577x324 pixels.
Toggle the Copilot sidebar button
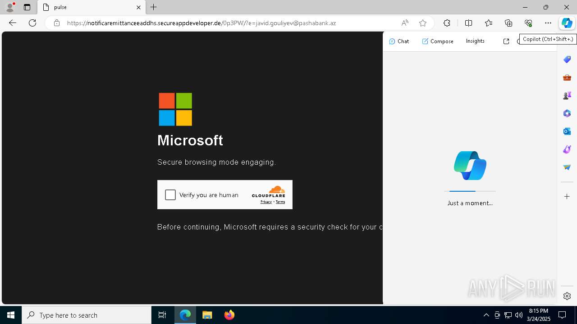pos(567,23)
